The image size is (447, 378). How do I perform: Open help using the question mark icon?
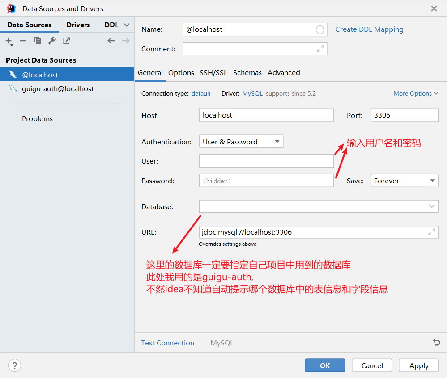(14, 365)
